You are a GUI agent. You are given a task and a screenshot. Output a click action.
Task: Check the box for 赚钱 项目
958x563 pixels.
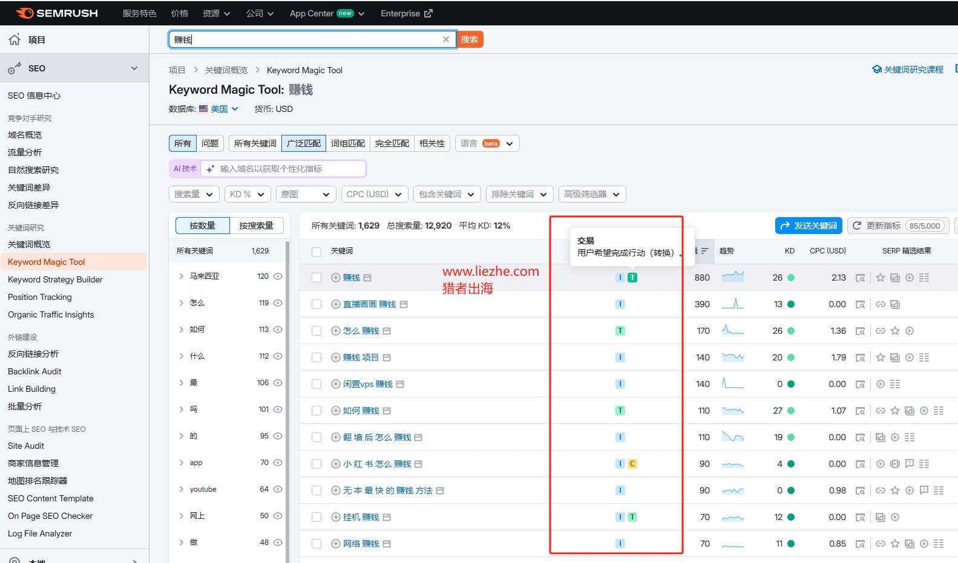pos(317,357)
